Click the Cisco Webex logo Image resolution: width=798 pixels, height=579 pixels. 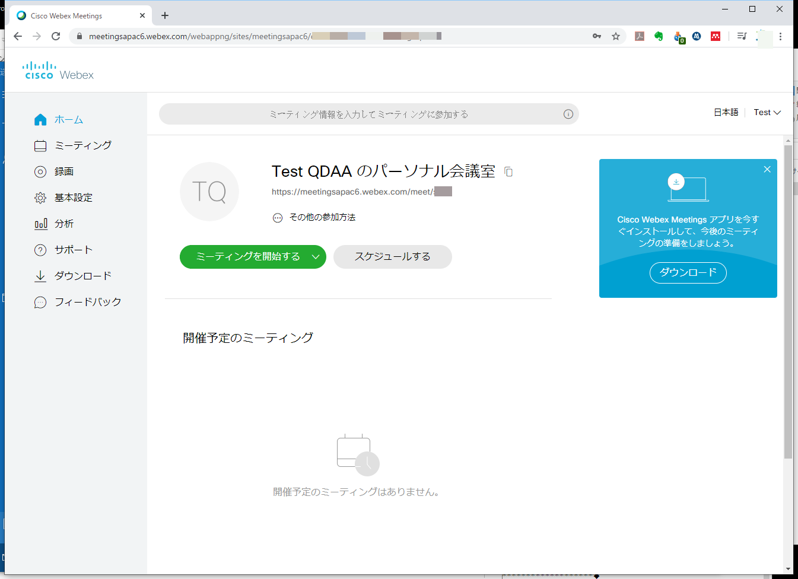(x=58, y=71)
